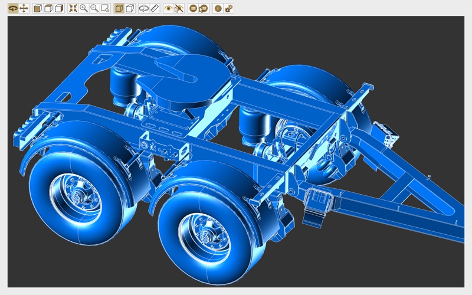Zoom out with the minus magnifier
This screenshot has width=472, height=295.
94,8
